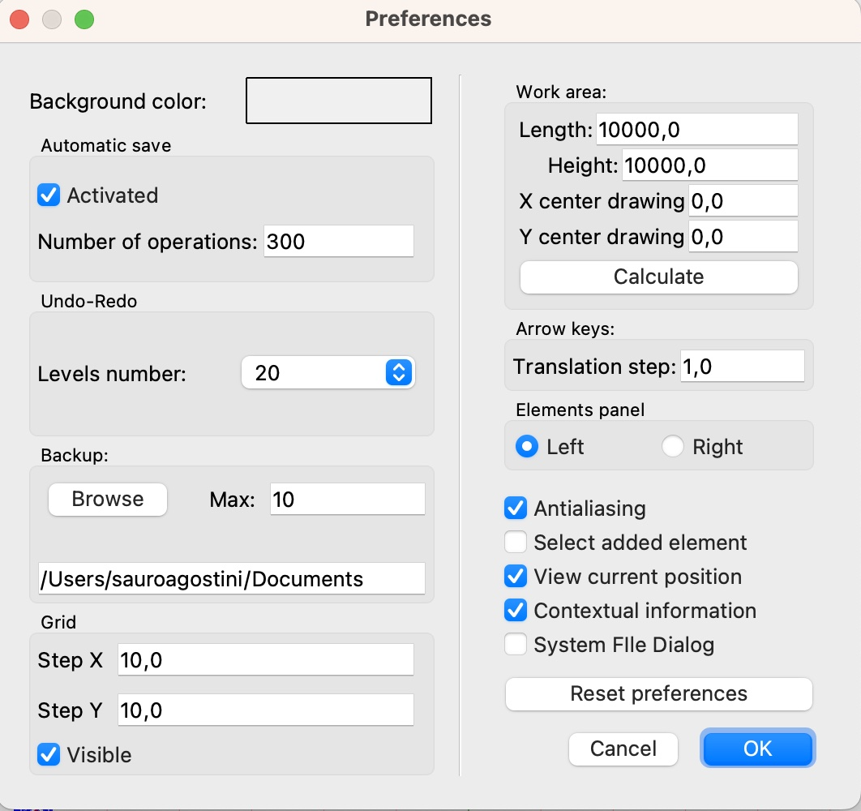The height and width of the screenshot is (811, 861).
Task: Select the backup path /Users/sauroagostini/Documents field
Action: (x=231, y=578)
